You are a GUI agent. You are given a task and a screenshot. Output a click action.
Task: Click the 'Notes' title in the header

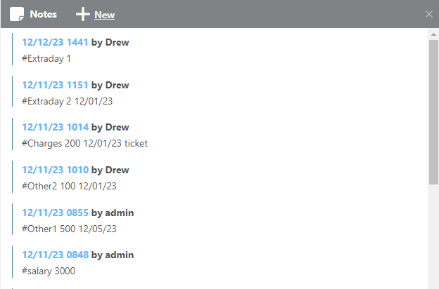point(43,14)
